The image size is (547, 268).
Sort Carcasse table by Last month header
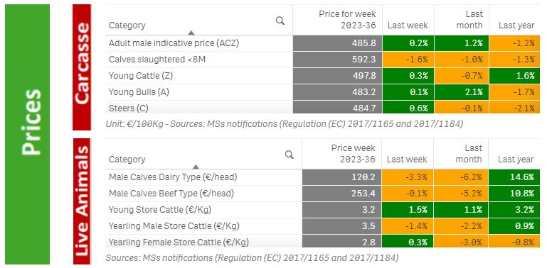(x=469, y=19)
